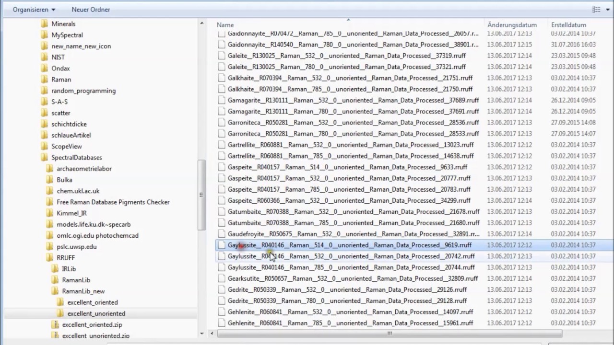Select Gamagarite R130111 Raman 532 file 37689
The image size is (614, 345).
click(353, 100)
